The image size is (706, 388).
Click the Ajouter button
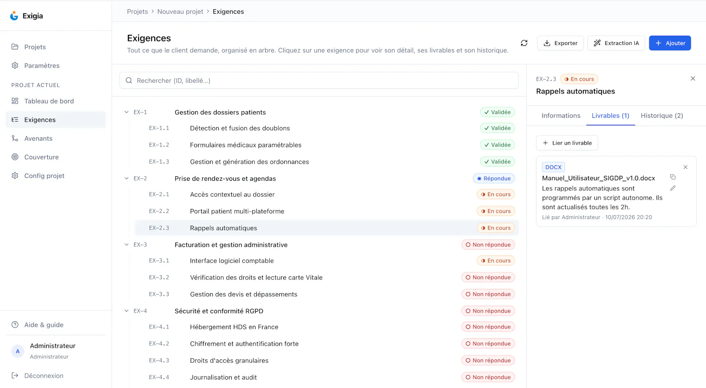point(670,43)
